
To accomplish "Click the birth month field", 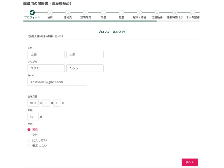I will [46, 103].
